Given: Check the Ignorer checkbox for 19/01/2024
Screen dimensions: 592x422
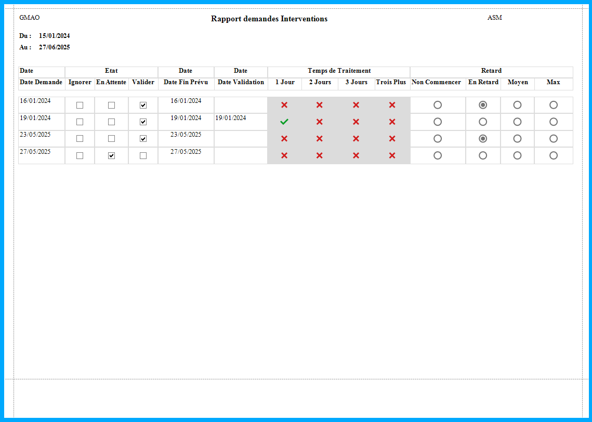Looking at the screenshot, I should pyautogui.click(x=80, y=122).
